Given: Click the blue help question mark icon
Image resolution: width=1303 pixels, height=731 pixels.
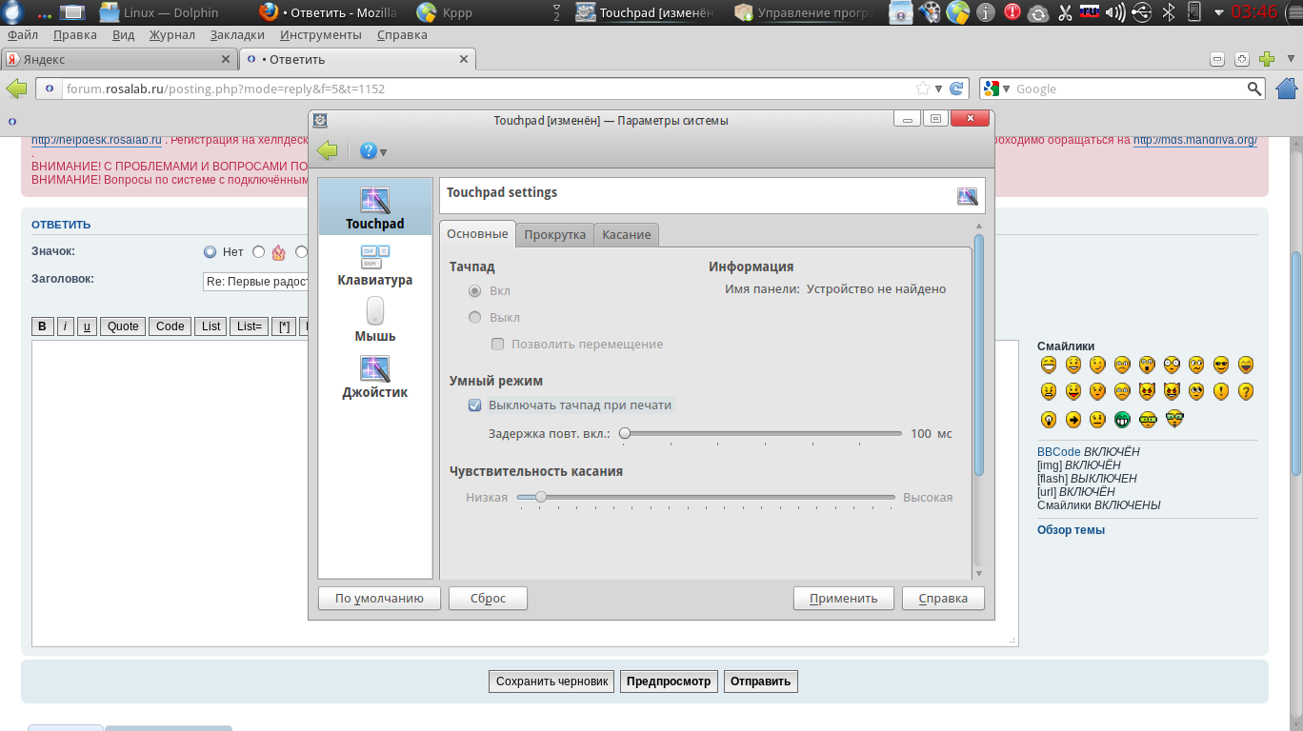Looking at the screenshot, I should click(368, 151).
